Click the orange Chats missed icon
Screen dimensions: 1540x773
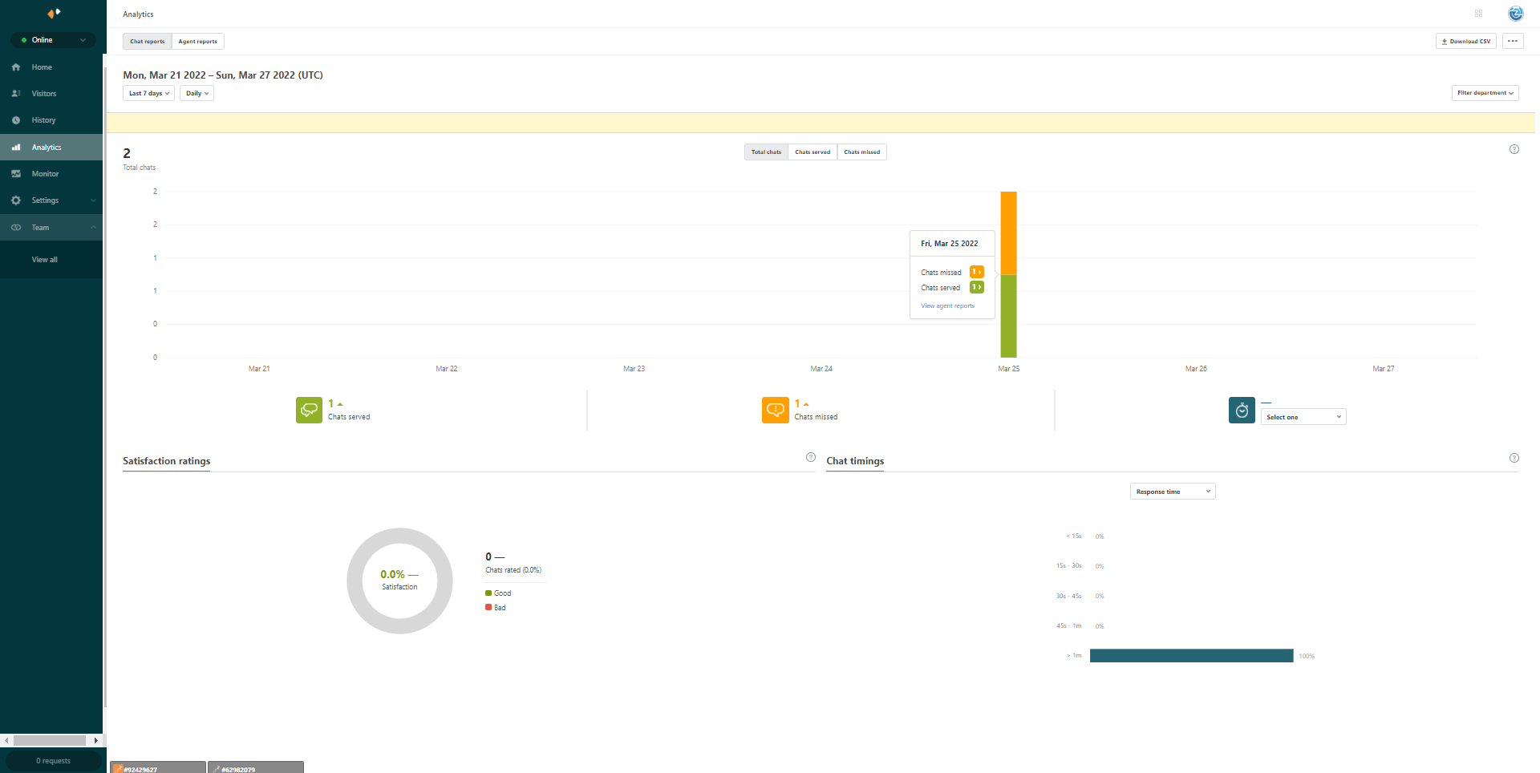click(x=775, y=410)
